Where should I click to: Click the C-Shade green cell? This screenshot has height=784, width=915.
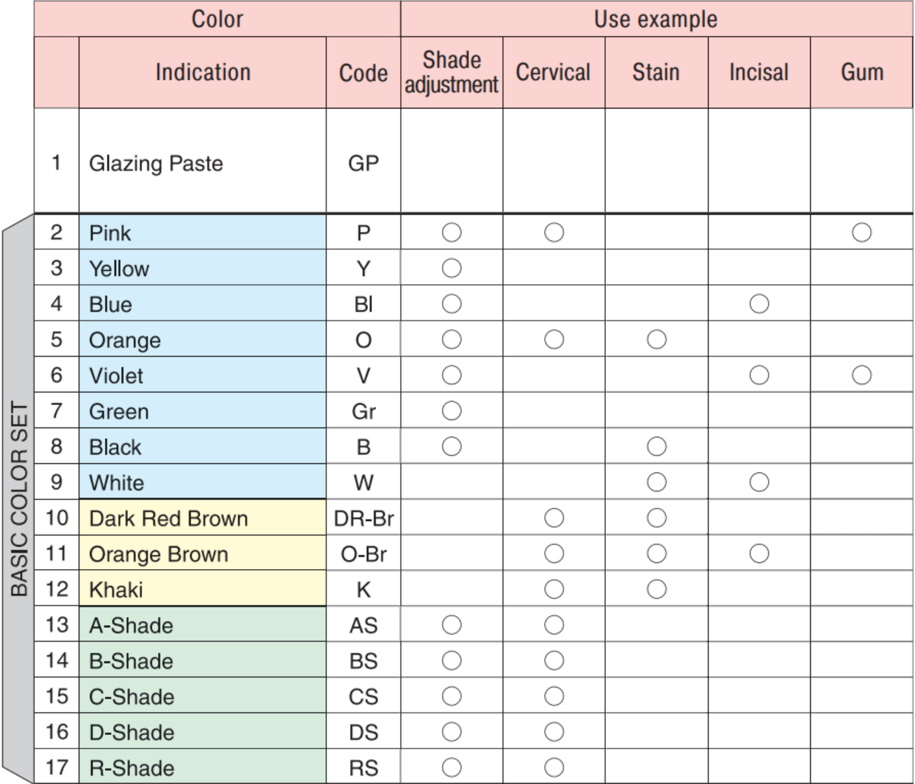coord(202,696)
